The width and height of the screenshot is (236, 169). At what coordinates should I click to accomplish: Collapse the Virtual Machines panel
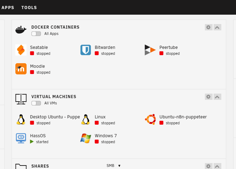pos(217,97)
